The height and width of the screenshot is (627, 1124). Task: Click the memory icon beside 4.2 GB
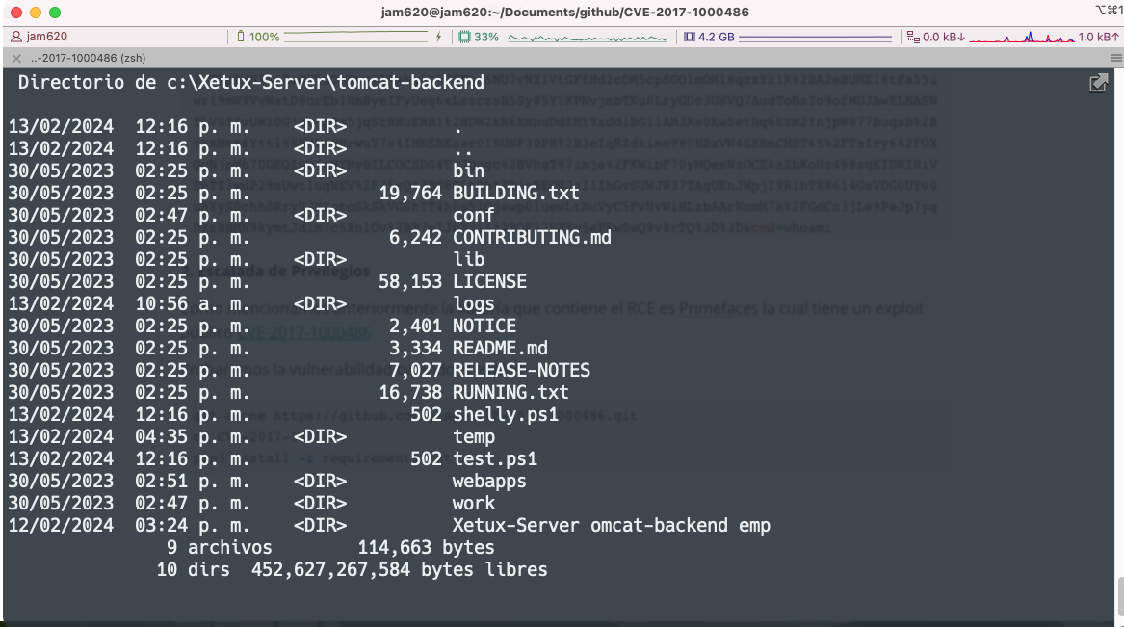pos(690,37)
